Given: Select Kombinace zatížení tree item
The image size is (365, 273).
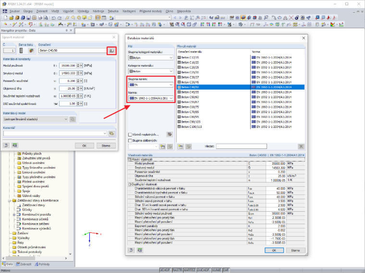Looking at the screenshot, I should 36,224.
